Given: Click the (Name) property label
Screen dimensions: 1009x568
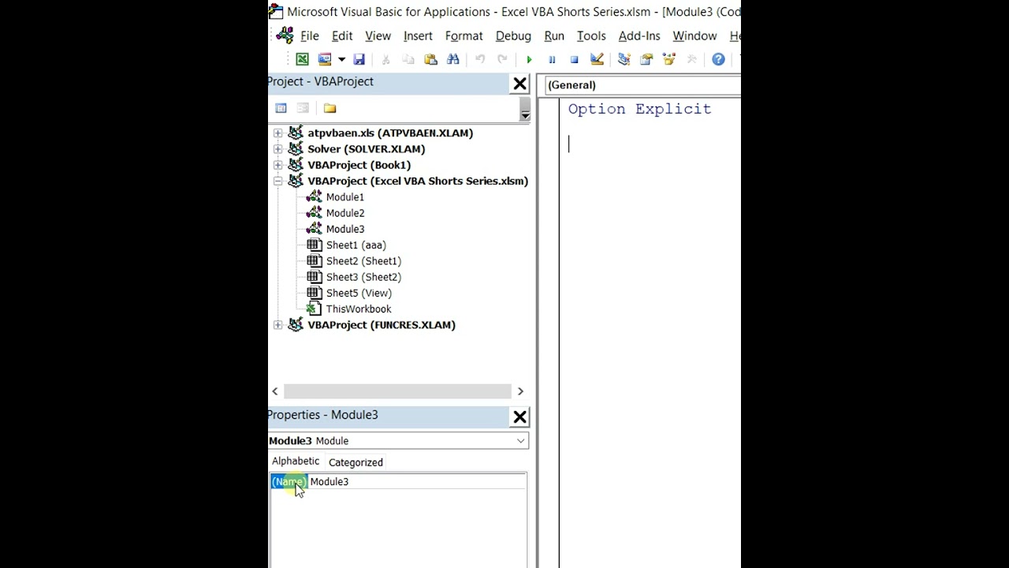Looking at the screenshot, I should (x=289, y=481).
